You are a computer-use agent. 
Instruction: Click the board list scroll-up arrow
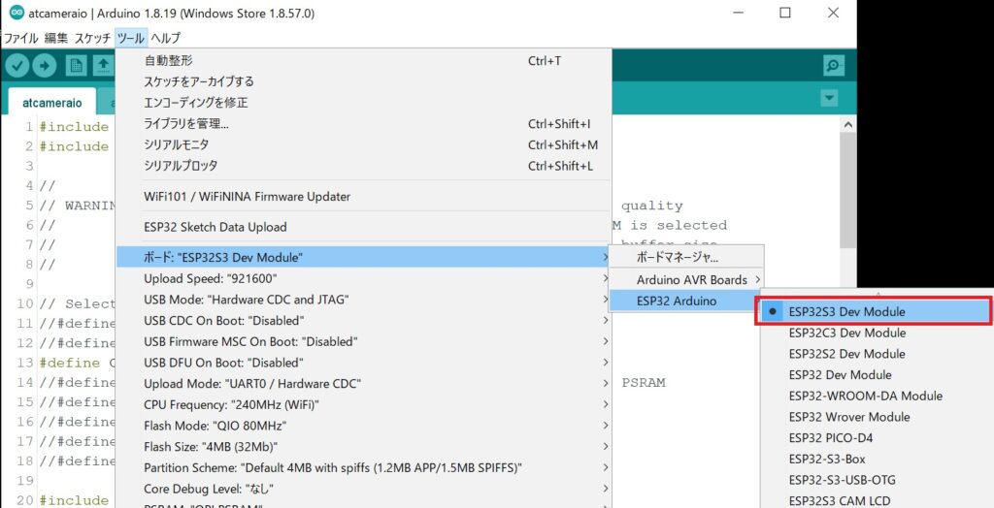(878, 294)
